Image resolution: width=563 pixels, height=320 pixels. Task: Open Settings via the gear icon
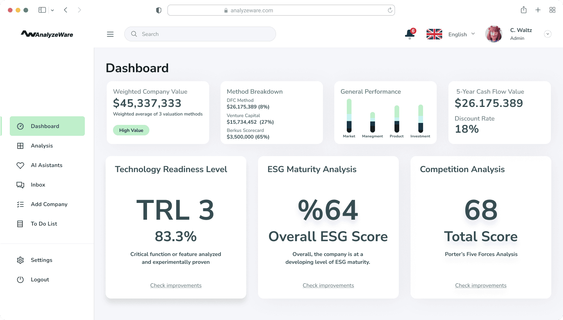click(x=20, y=260)
